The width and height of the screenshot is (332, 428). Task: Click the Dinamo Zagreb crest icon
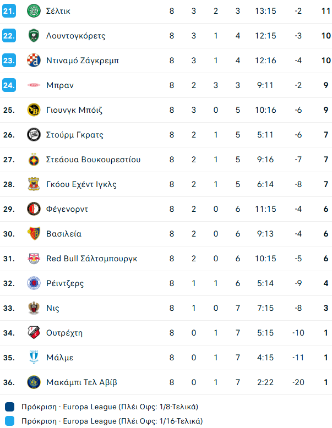click(34, 61)
